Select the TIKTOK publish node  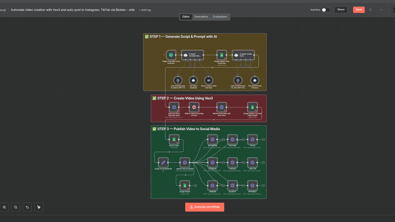pos(252,140)
